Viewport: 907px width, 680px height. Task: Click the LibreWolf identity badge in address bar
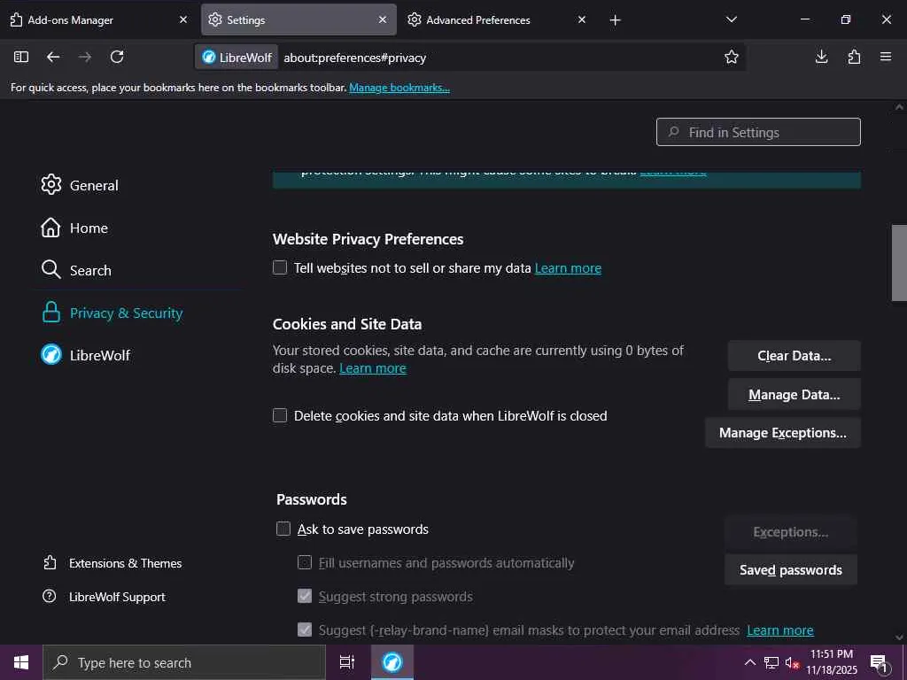coord(236,58)
